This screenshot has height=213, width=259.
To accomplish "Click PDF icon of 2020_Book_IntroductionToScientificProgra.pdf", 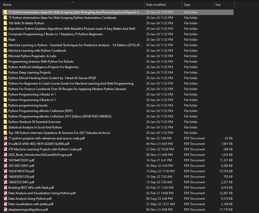I will pos(5,155).
